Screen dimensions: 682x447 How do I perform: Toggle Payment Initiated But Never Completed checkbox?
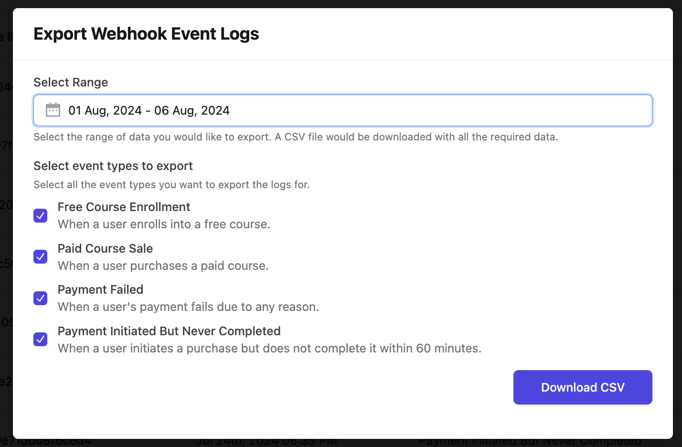(x=41, y=340)
